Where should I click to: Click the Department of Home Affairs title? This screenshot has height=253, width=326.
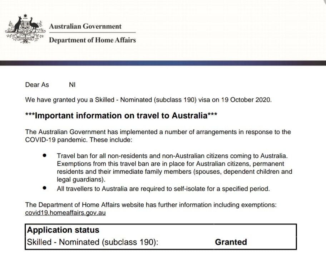(x=92, y=40)
